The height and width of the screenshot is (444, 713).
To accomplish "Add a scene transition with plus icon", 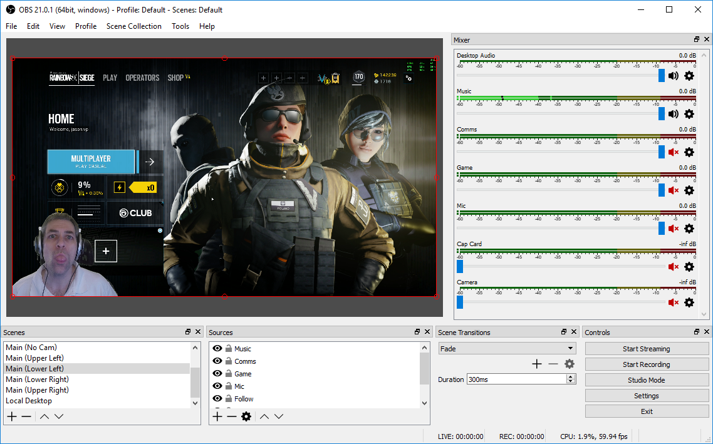I will click(536, 364).
